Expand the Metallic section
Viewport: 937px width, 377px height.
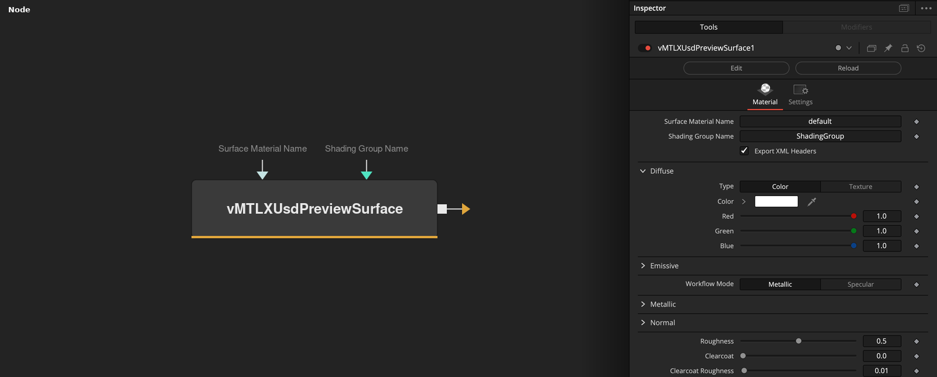click(x=643, y=304)
